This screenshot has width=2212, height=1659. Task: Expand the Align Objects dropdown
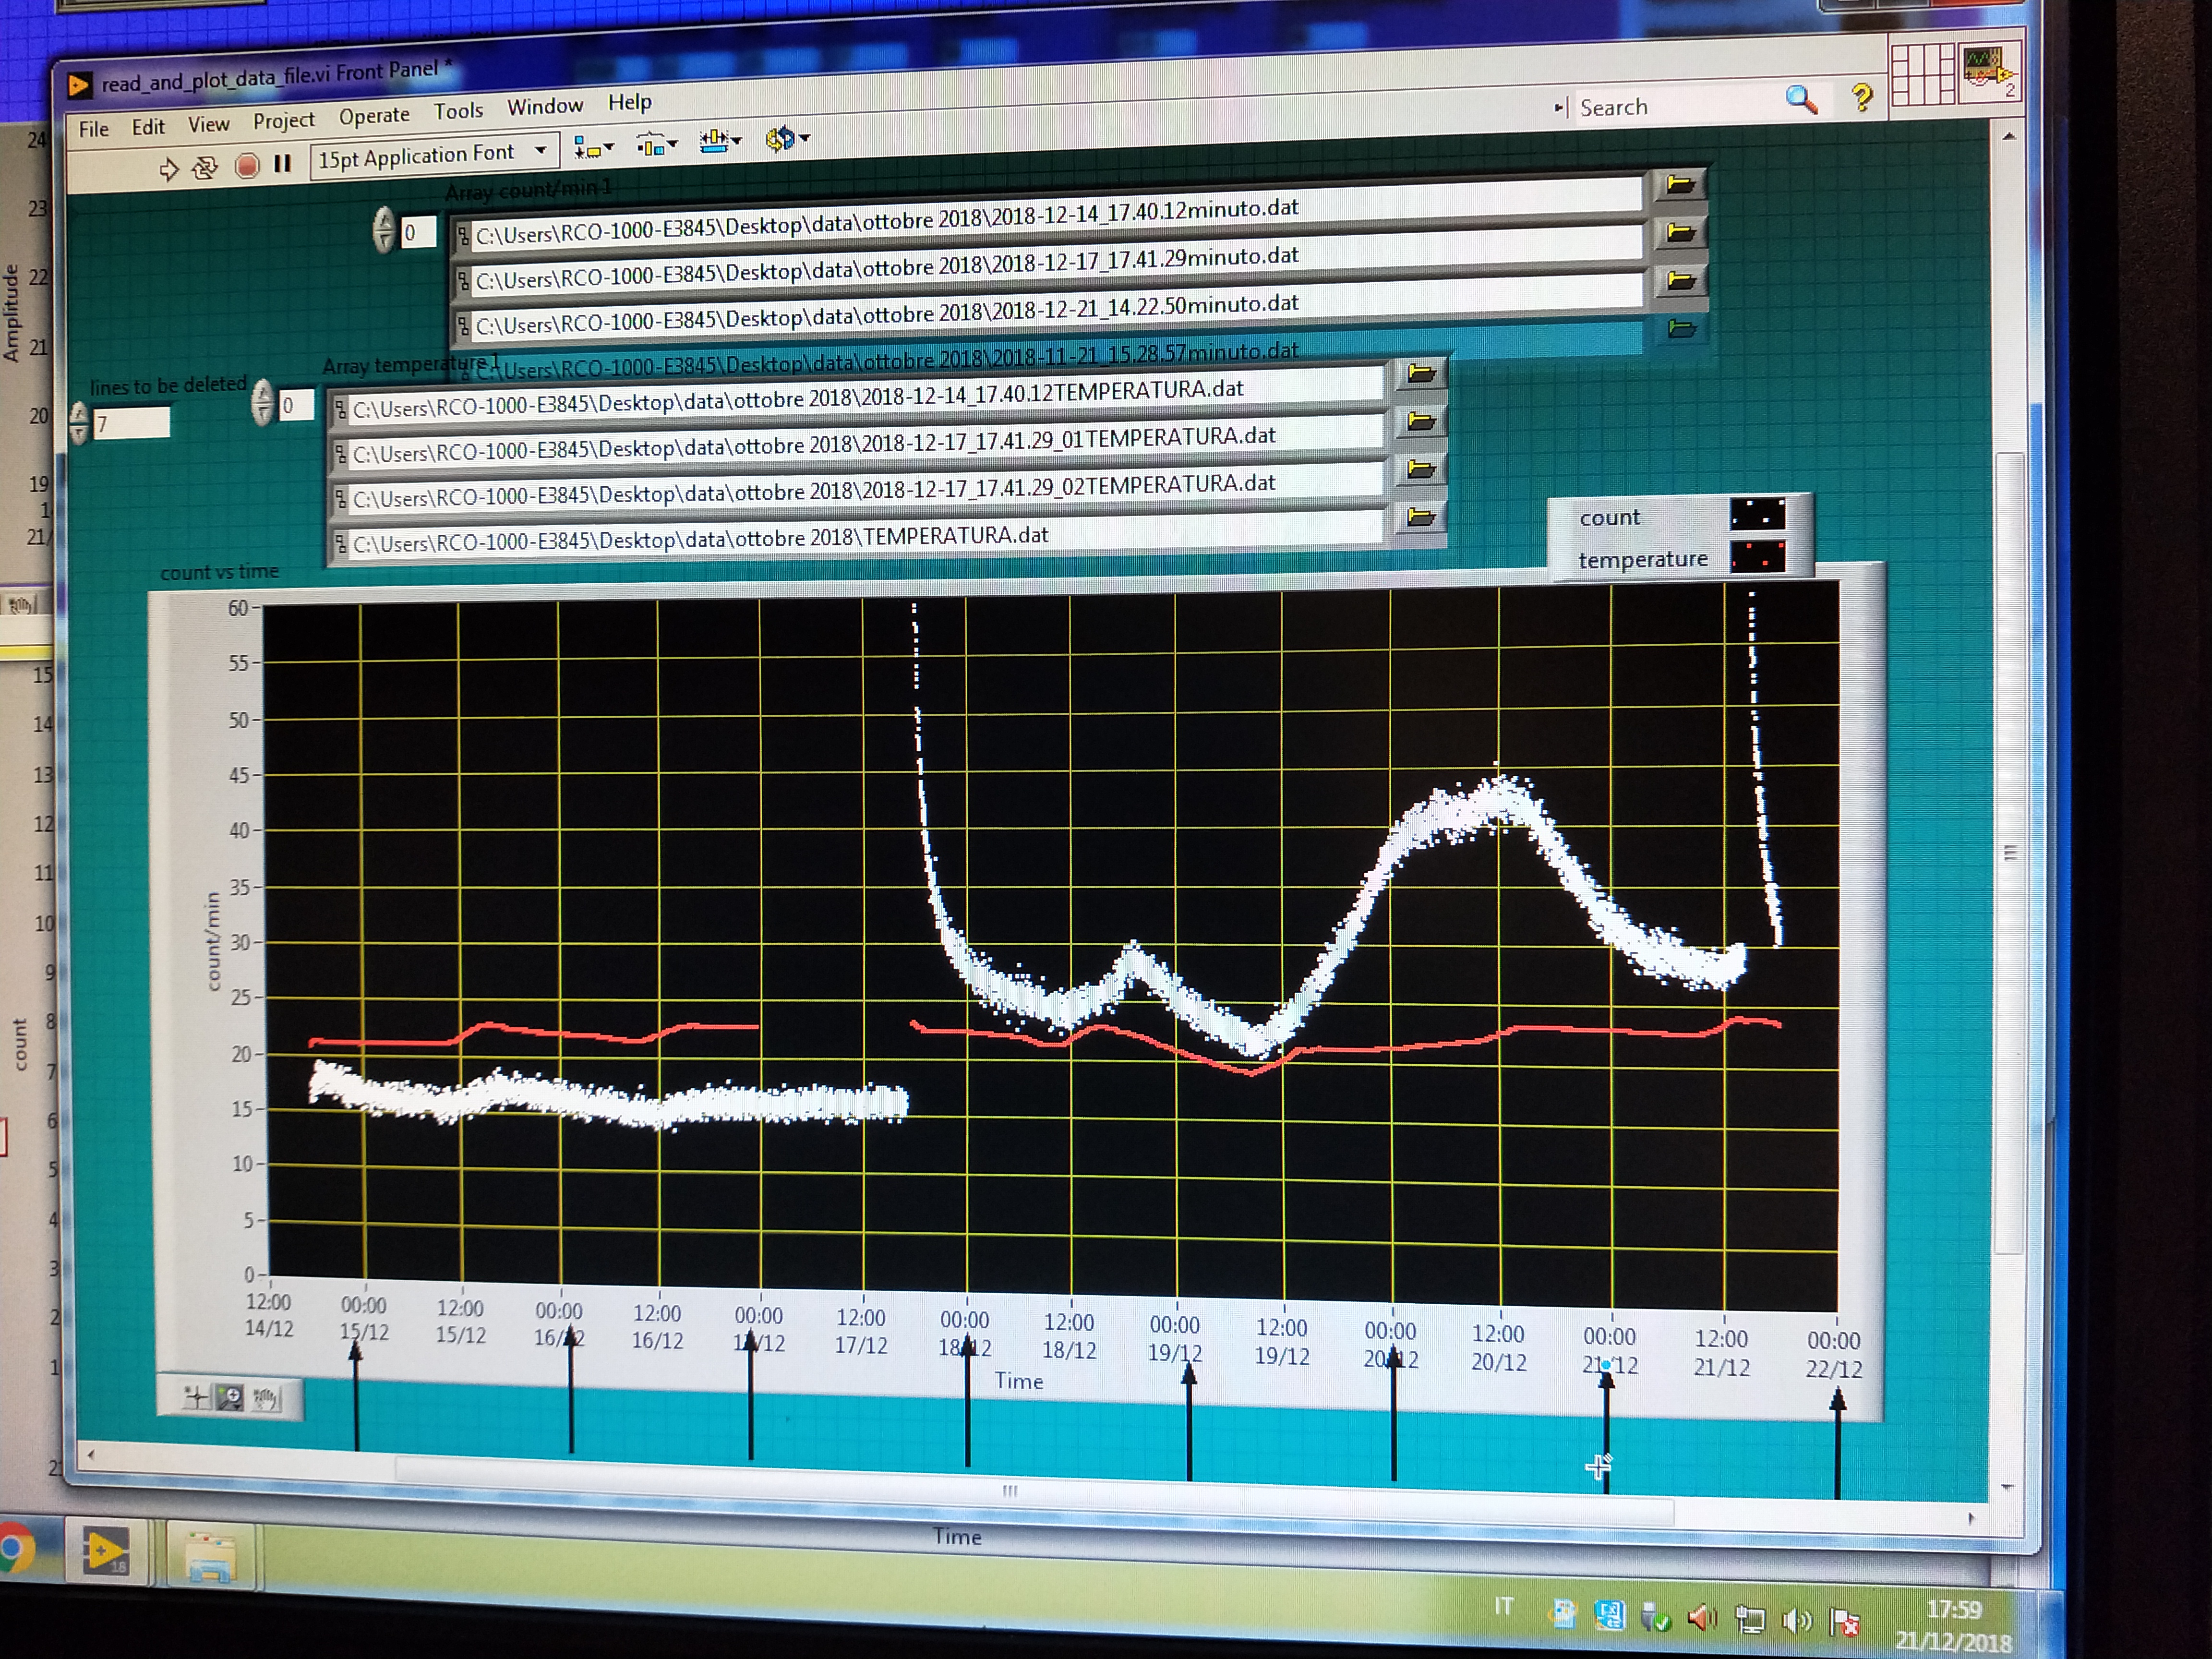[593, 148]
